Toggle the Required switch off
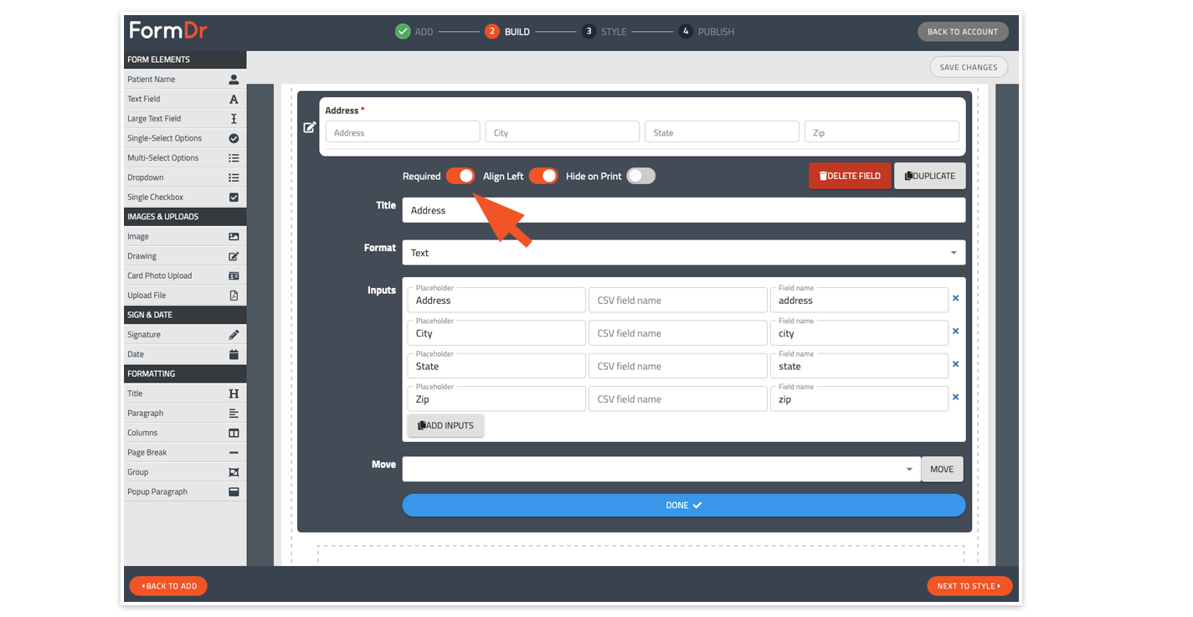 tap(460, 176)
